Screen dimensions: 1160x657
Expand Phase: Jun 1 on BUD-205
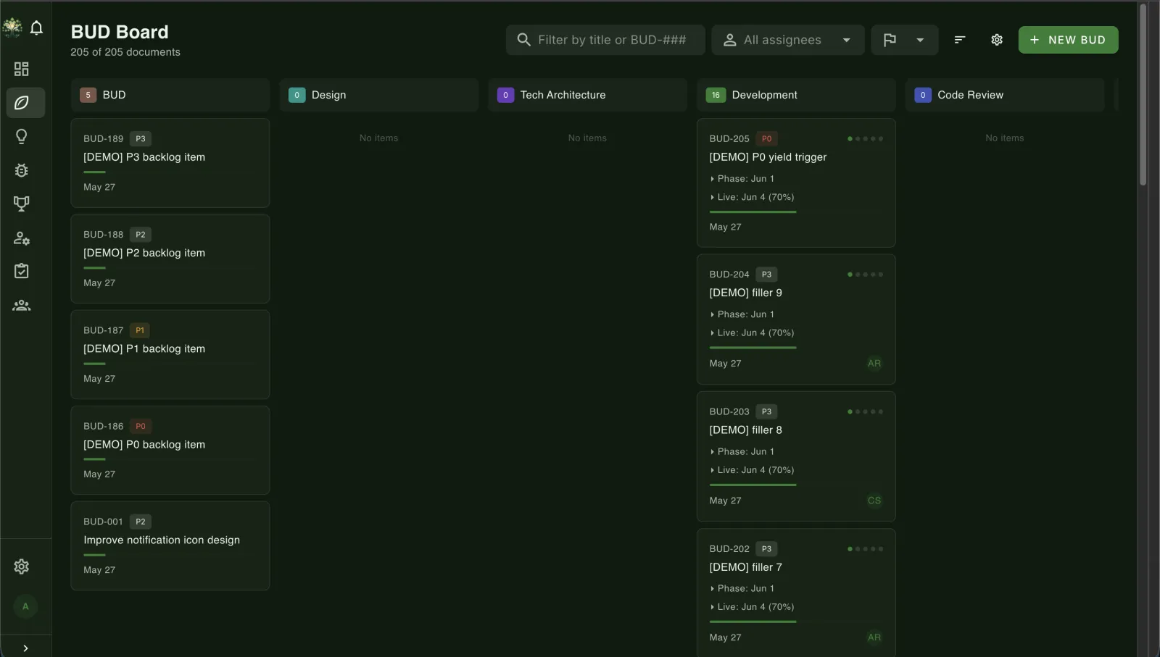742,179
